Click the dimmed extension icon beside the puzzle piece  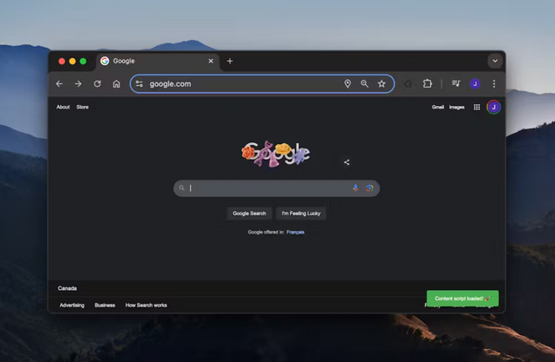pos(408,83)
